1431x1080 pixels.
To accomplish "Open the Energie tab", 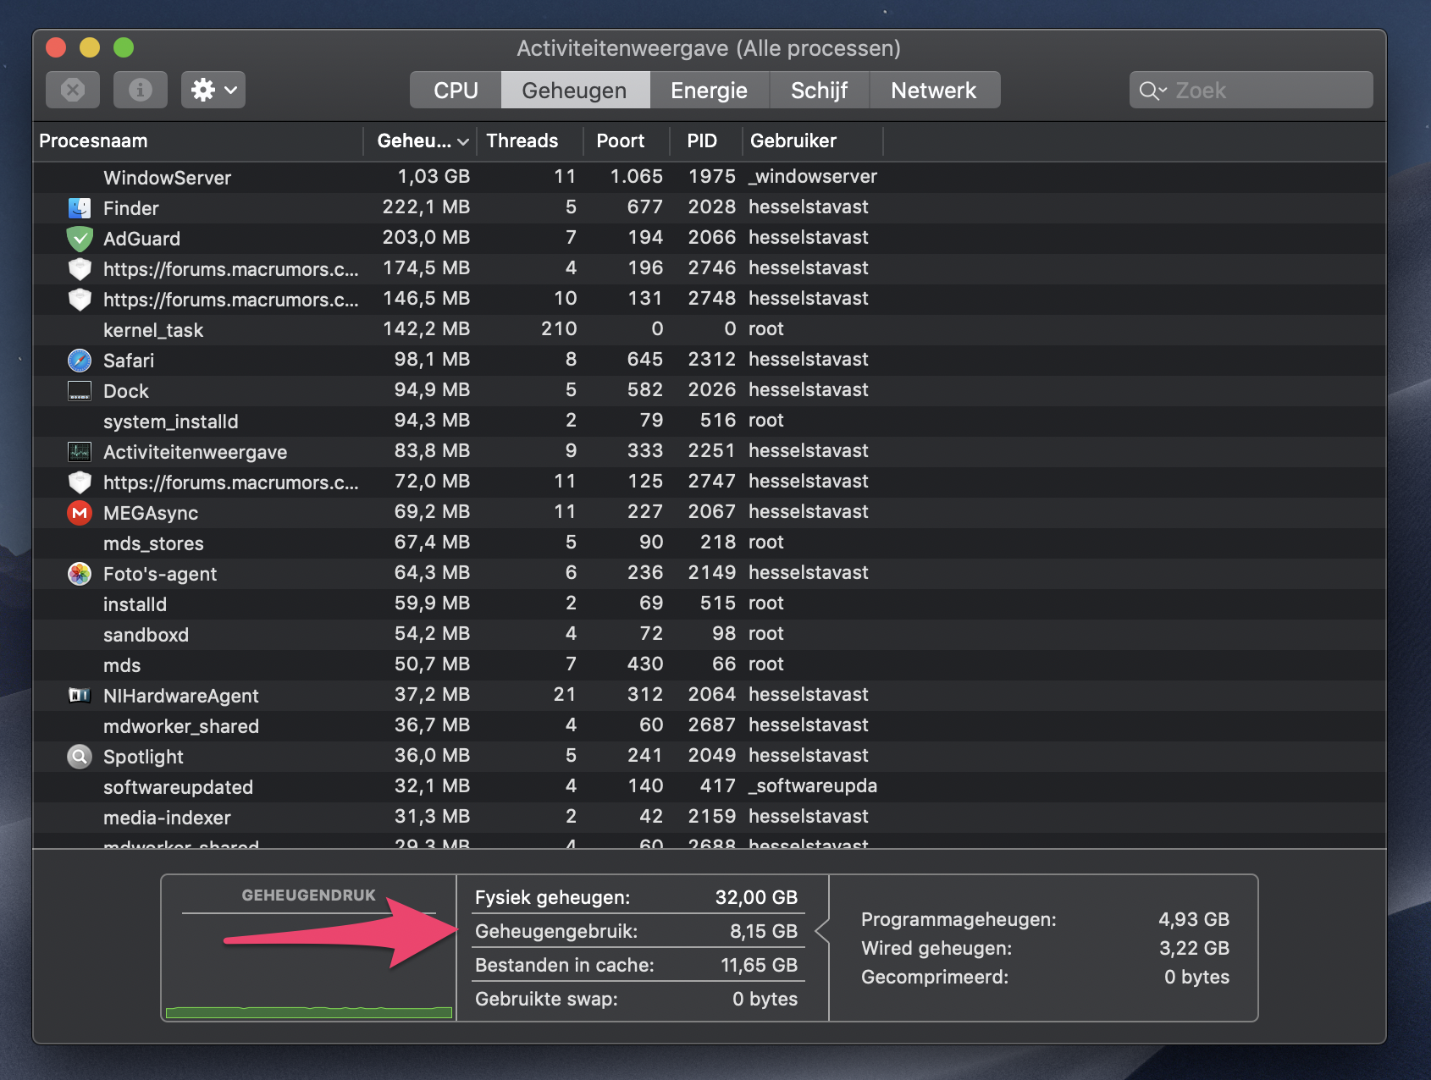I will [710, 90].
